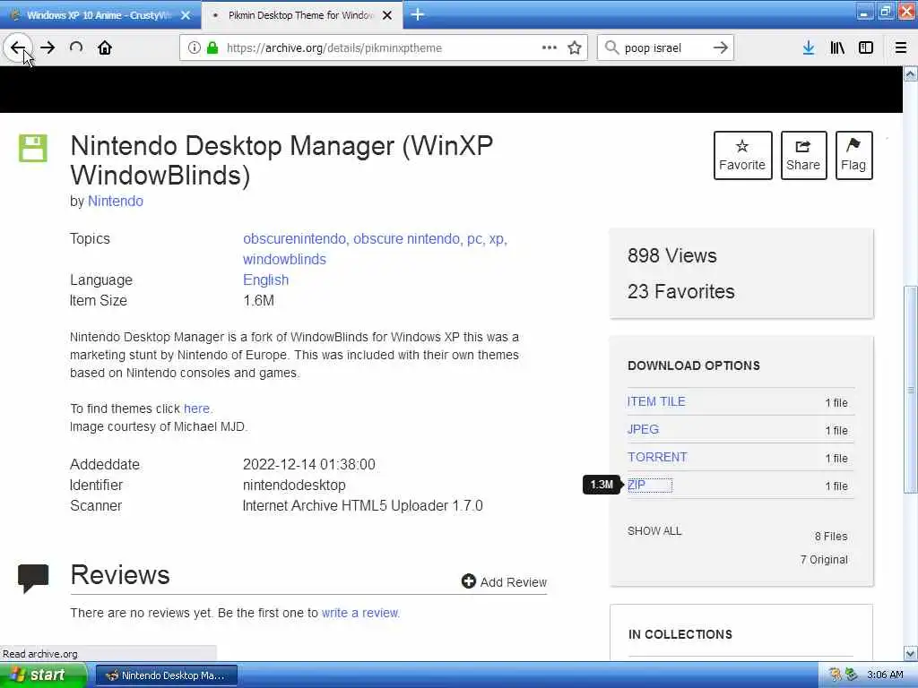The height and width of the screenshot is (688, 918).
Task: Open the English language link
Action: [265, 279]
